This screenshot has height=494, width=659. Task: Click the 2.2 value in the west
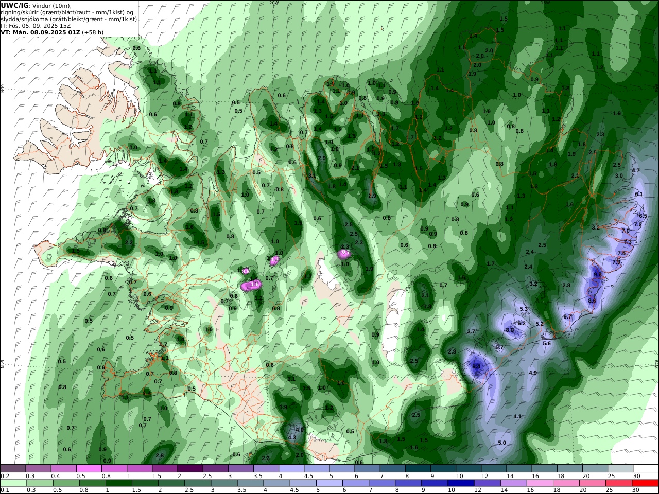[x=129, y=242]
